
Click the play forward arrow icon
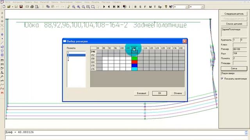coord(104,7)
